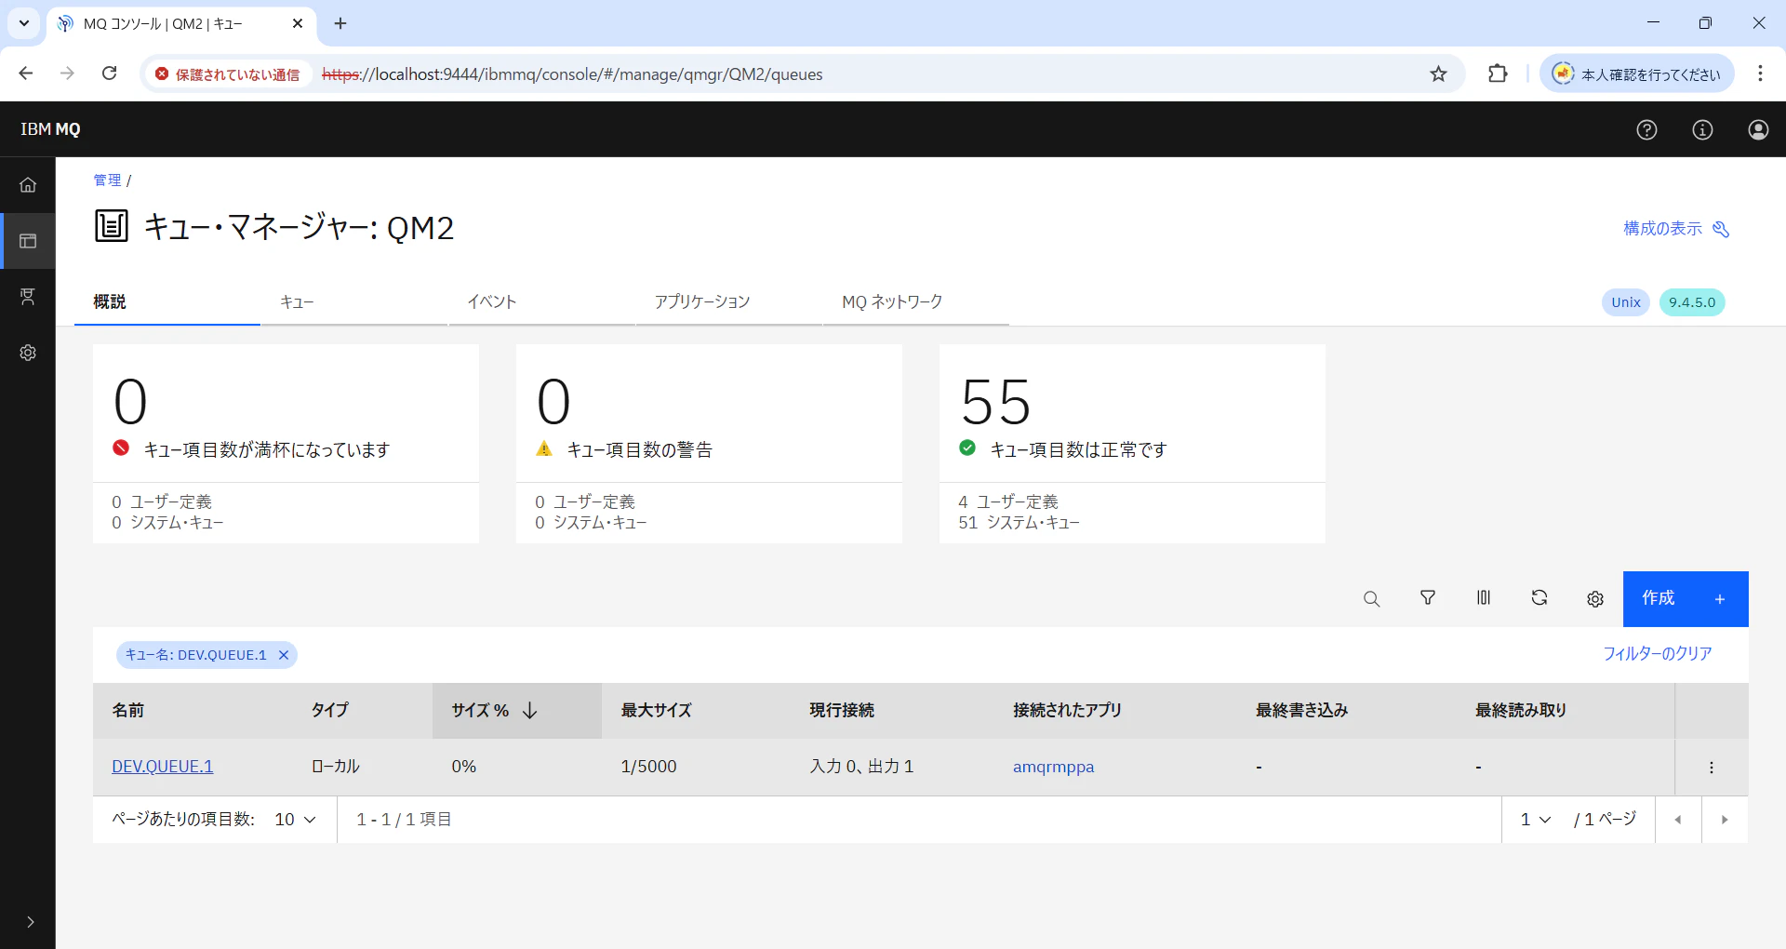Reload the browser page

pyautogui.click(x=109, y=74)
